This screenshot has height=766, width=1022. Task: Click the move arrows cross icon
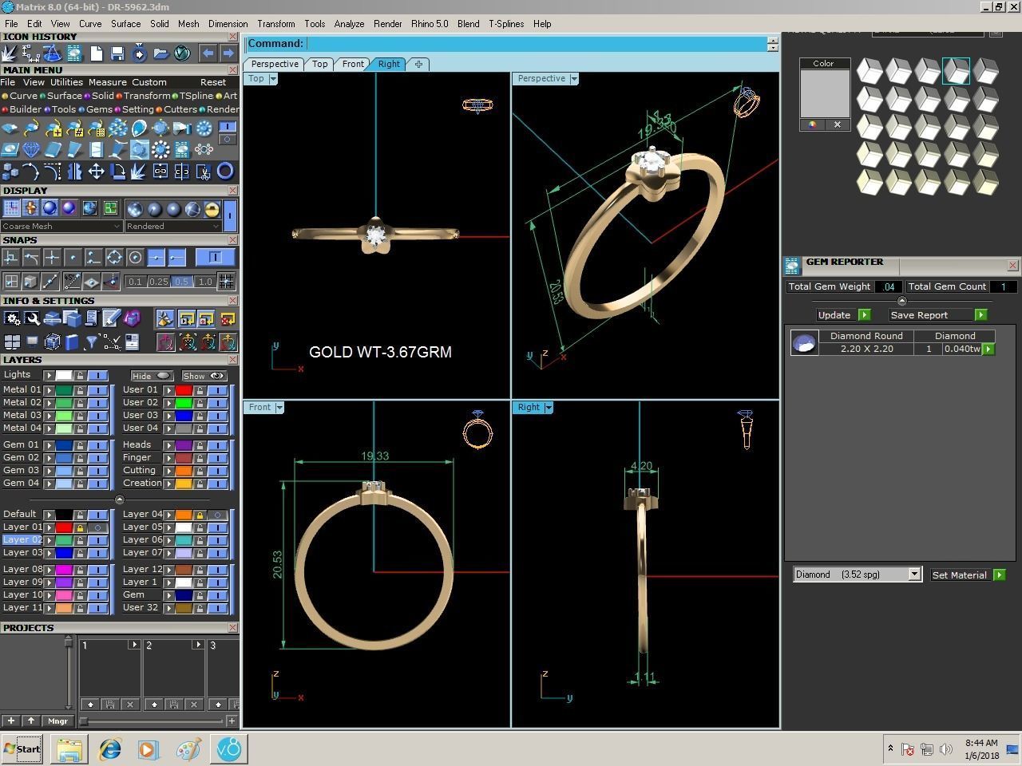[x=96, y=171]
